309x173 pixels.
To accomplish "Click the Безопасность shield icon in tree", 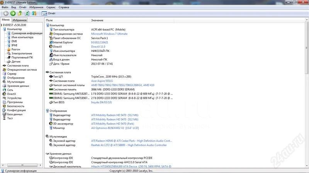I will (4, 106).
